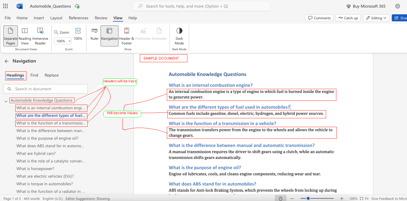This screenshot has width=407, height=201.
Task: Open the settings gear icon
Action: pyautogui.click(x=398, y=6)
